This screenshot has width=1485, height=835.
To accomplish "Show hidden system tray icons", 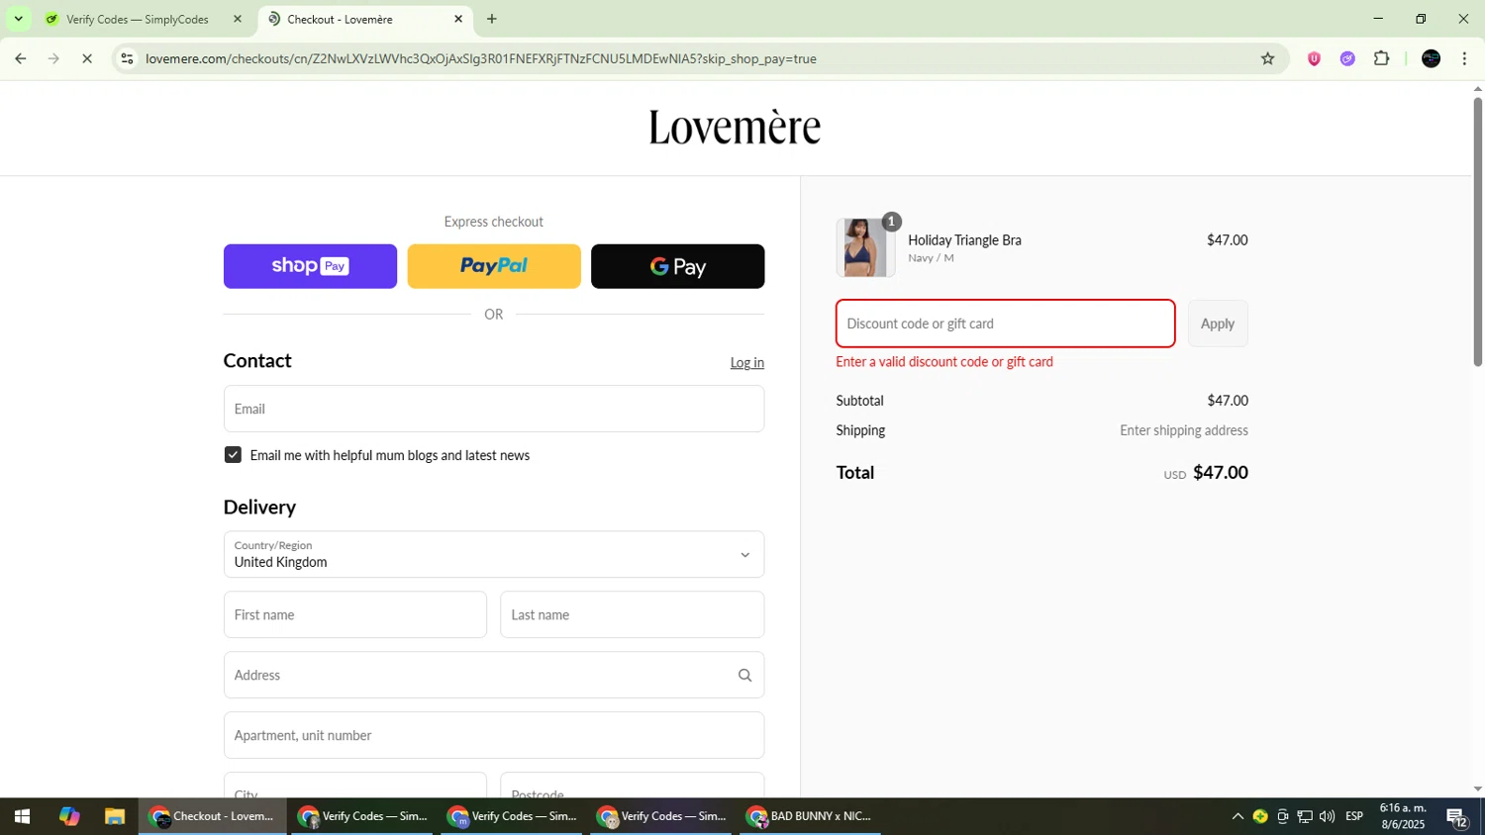I will (x=1237, y=816).
